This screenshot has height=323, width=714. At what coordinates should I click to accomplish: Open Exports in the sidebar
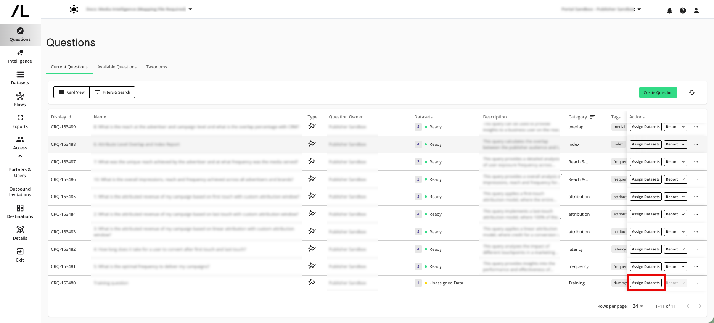20,122
